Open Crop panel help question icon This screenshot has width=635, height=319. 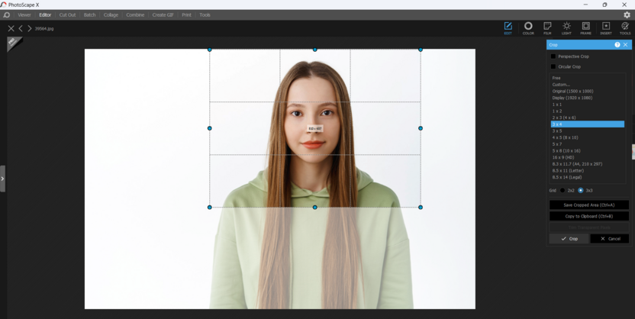(617, 45)
